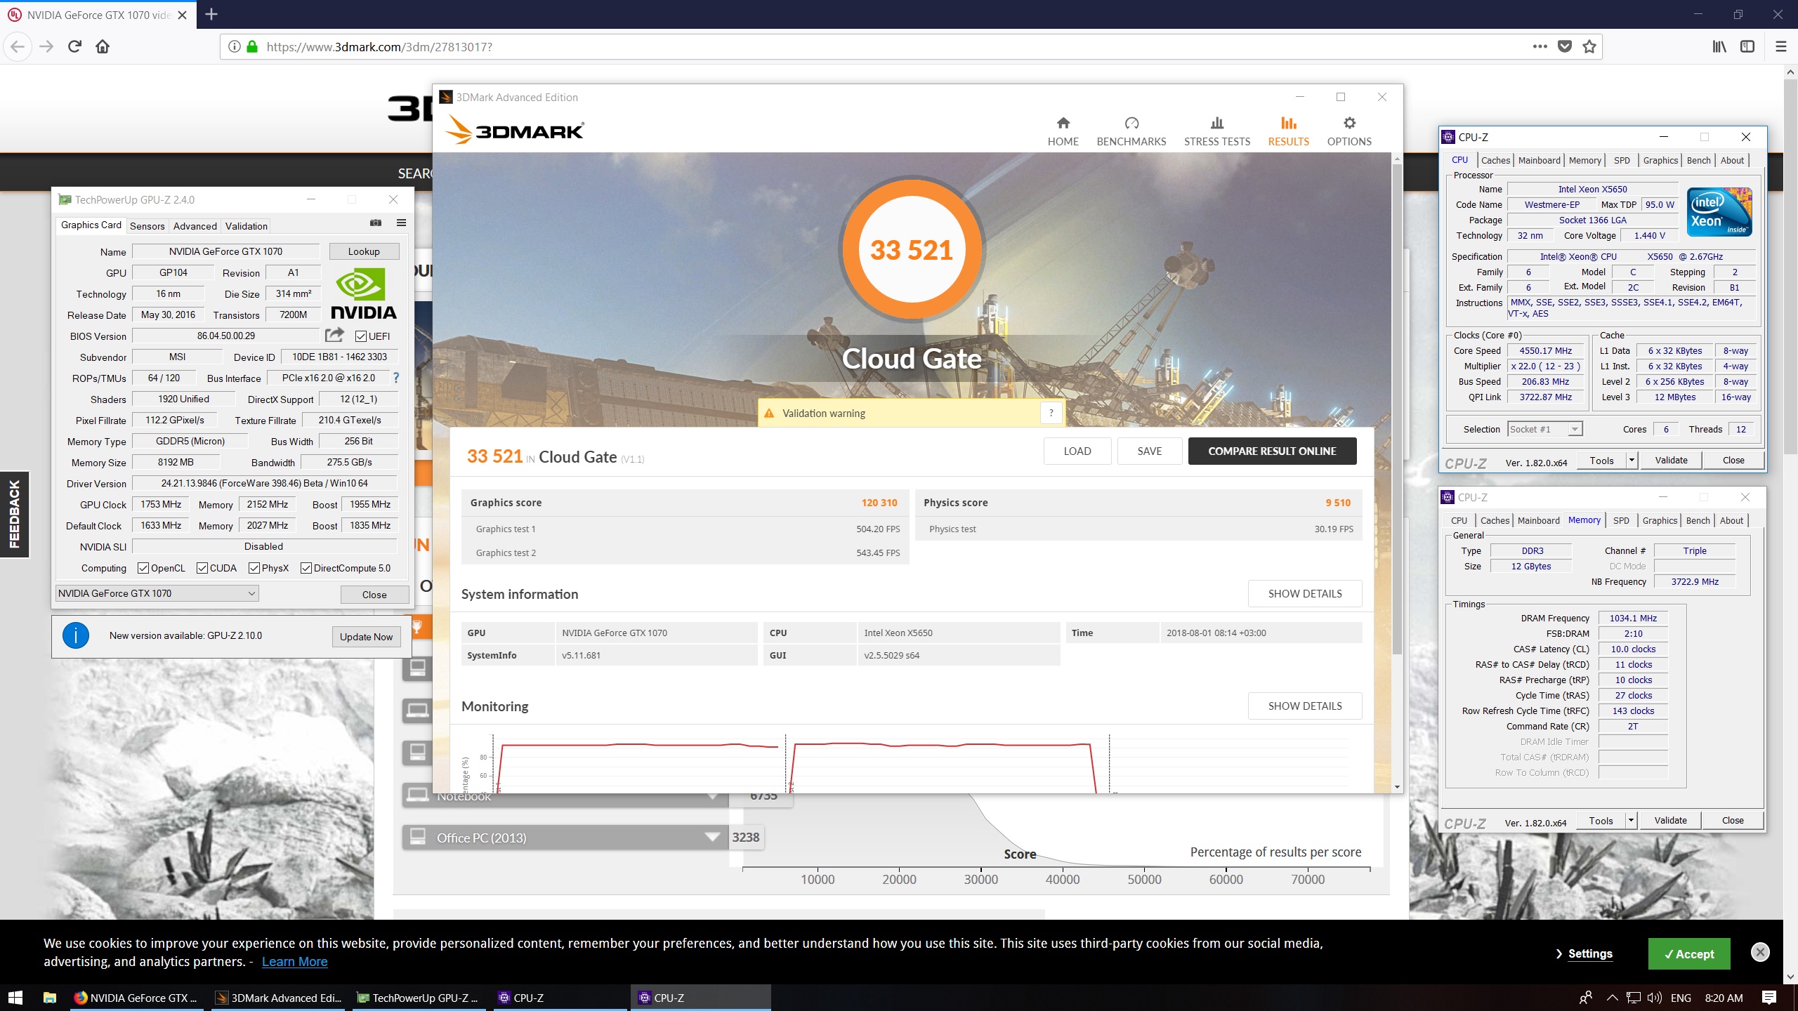Open the GPU selection dropdown in GPU-Z
The height and width of the screenshot is (1011, 1798).
click(157, 593)
